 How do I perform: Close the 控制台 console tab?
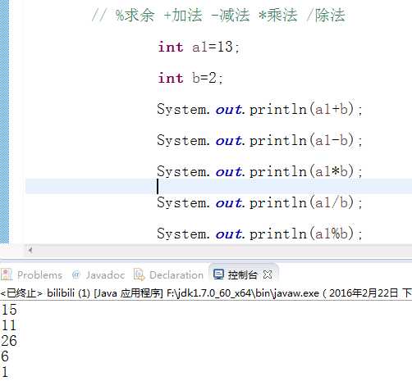click(x=268, y=274)
